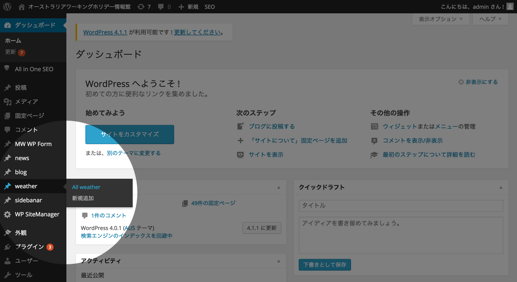The image size is (517, 282).
Task: Click the plus icon beside 固定ページを追加
Action: 240,140
